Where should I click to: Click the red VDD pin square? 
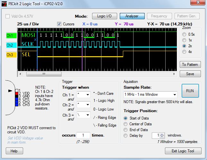tap(17, 93)
